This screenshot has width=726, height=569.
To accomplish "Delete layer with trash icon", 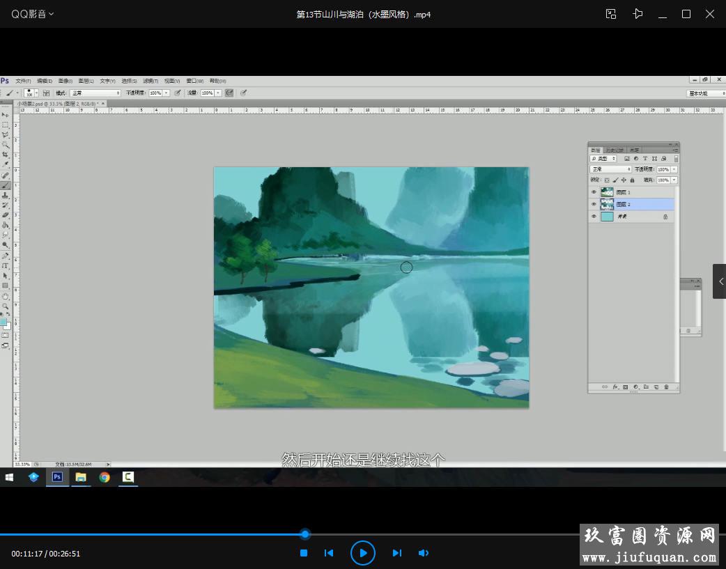I will [666, 387].
